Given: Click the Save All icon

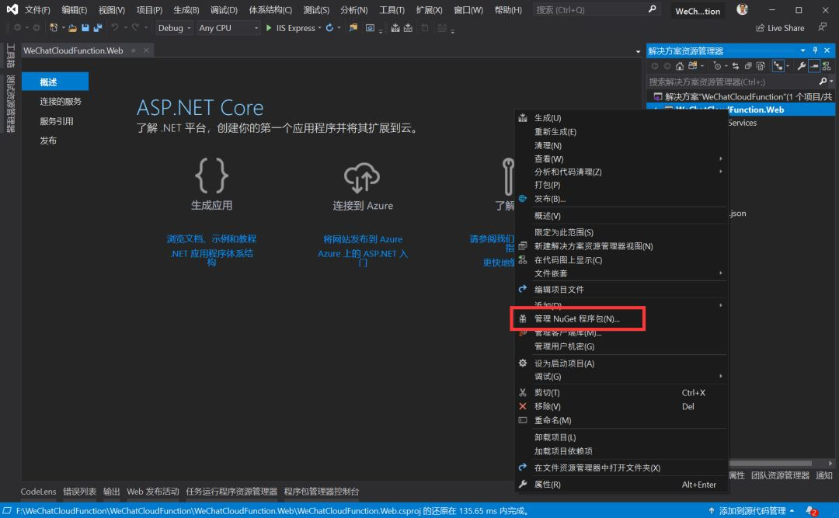Looking at the screenshot, I should (98, 28).
